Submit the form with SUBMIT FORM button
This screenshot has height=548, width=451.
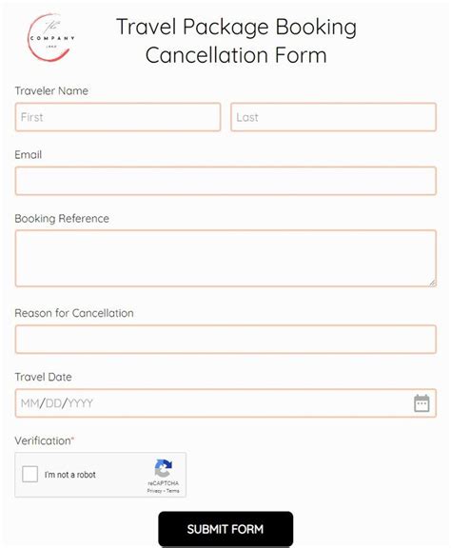click(x=225, y=529)
